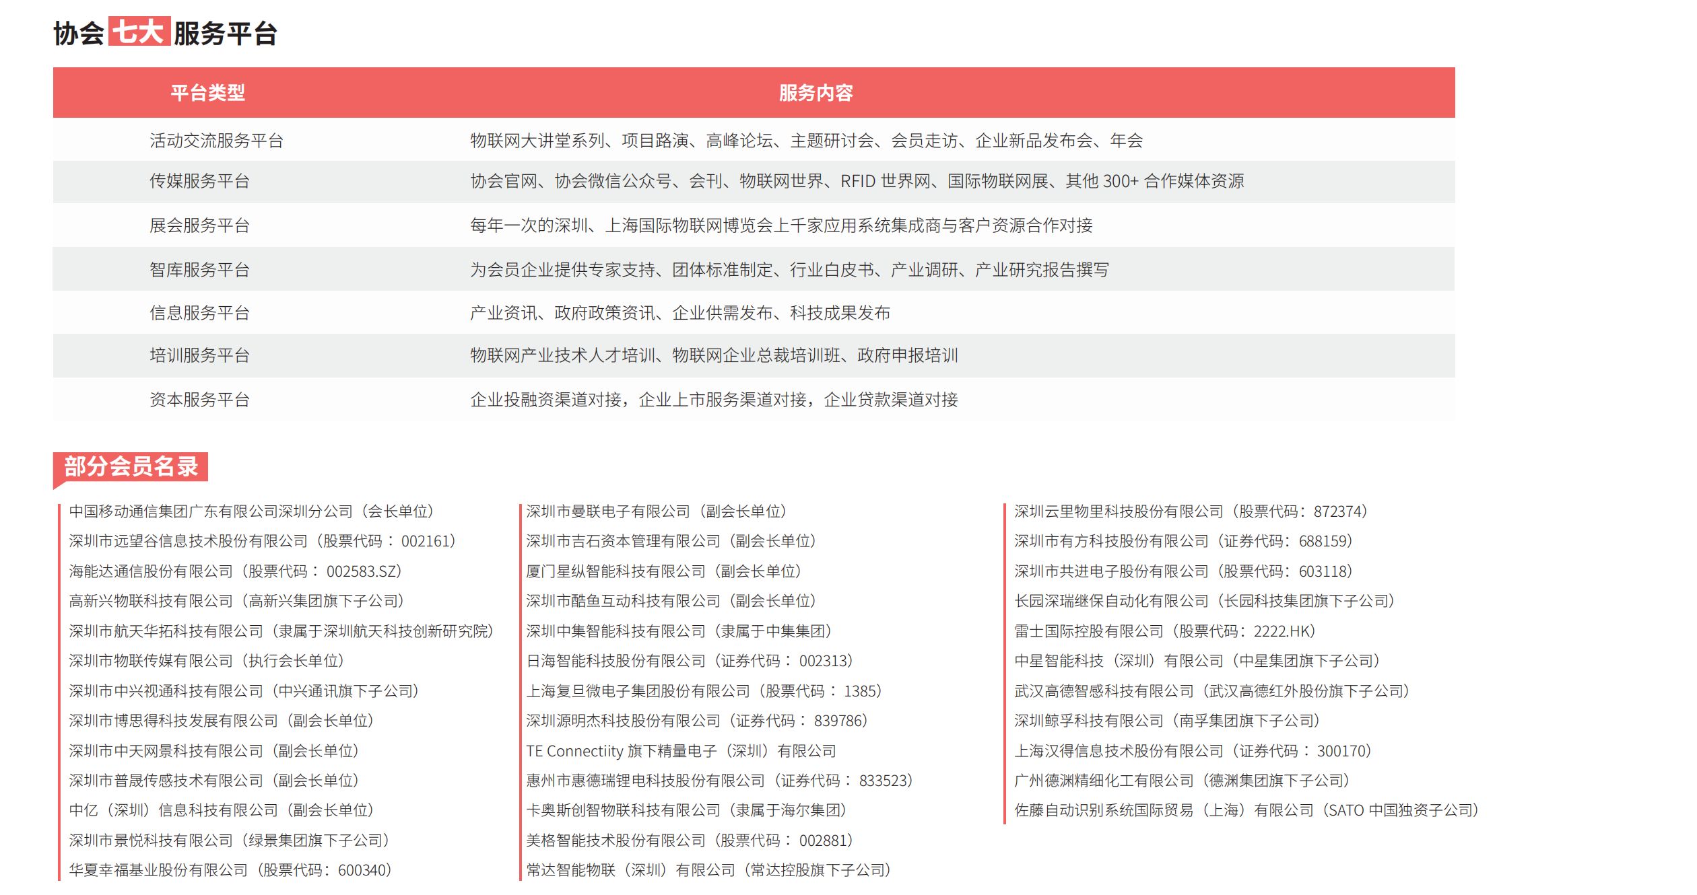Click the 协会官网、协会微信公众号 service description
This screenshot has width=1697, height=895.
857,181
